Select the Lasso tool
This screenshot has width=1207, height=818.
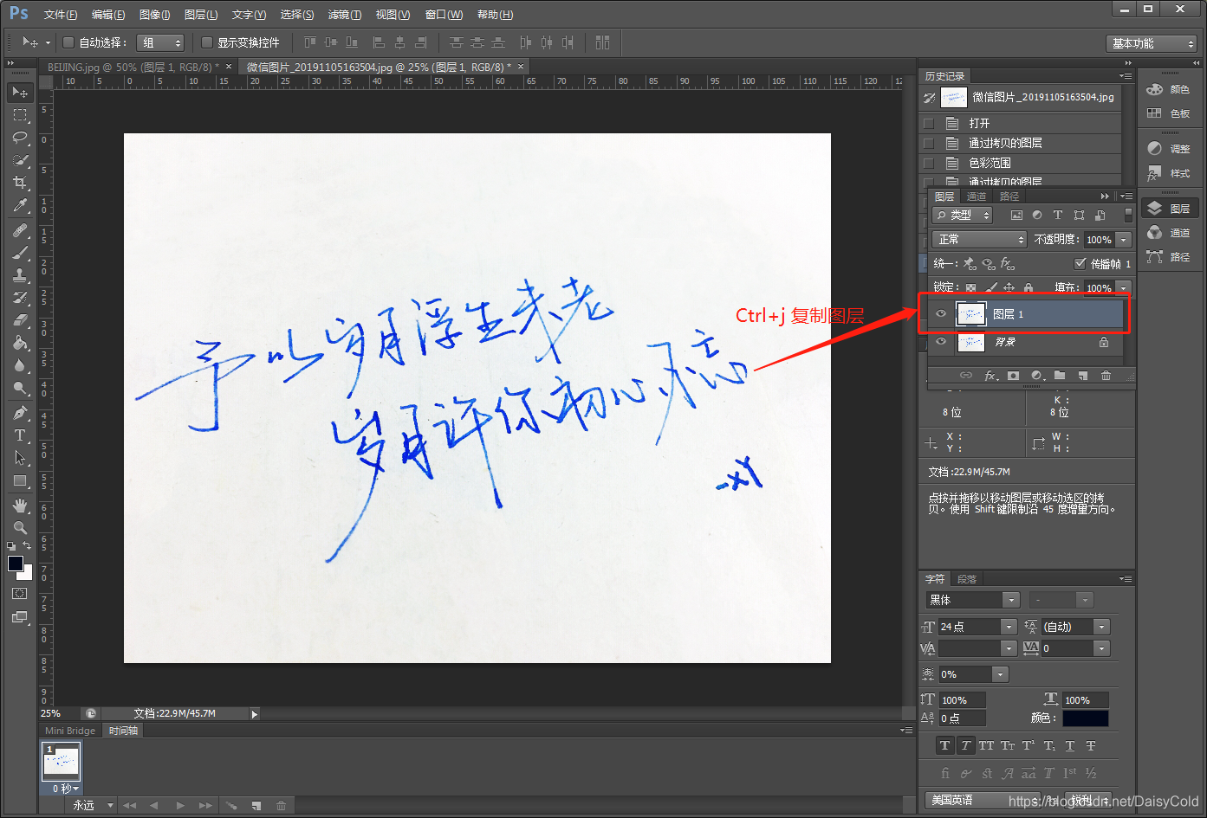[20, 138]
